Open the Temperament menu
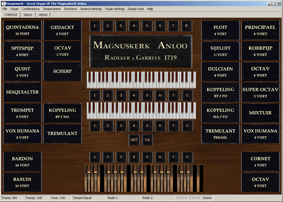The image size is (283, 202). [x=52, y=9]
